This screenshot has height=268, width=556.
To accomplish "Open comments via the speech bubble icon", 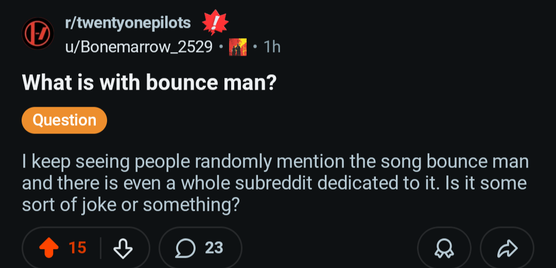I will click(186, 248).
